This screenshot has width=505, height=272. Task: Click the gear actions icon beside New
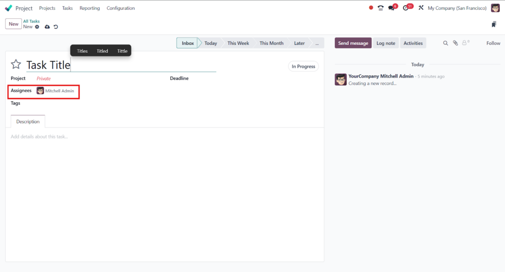[37, 27]
